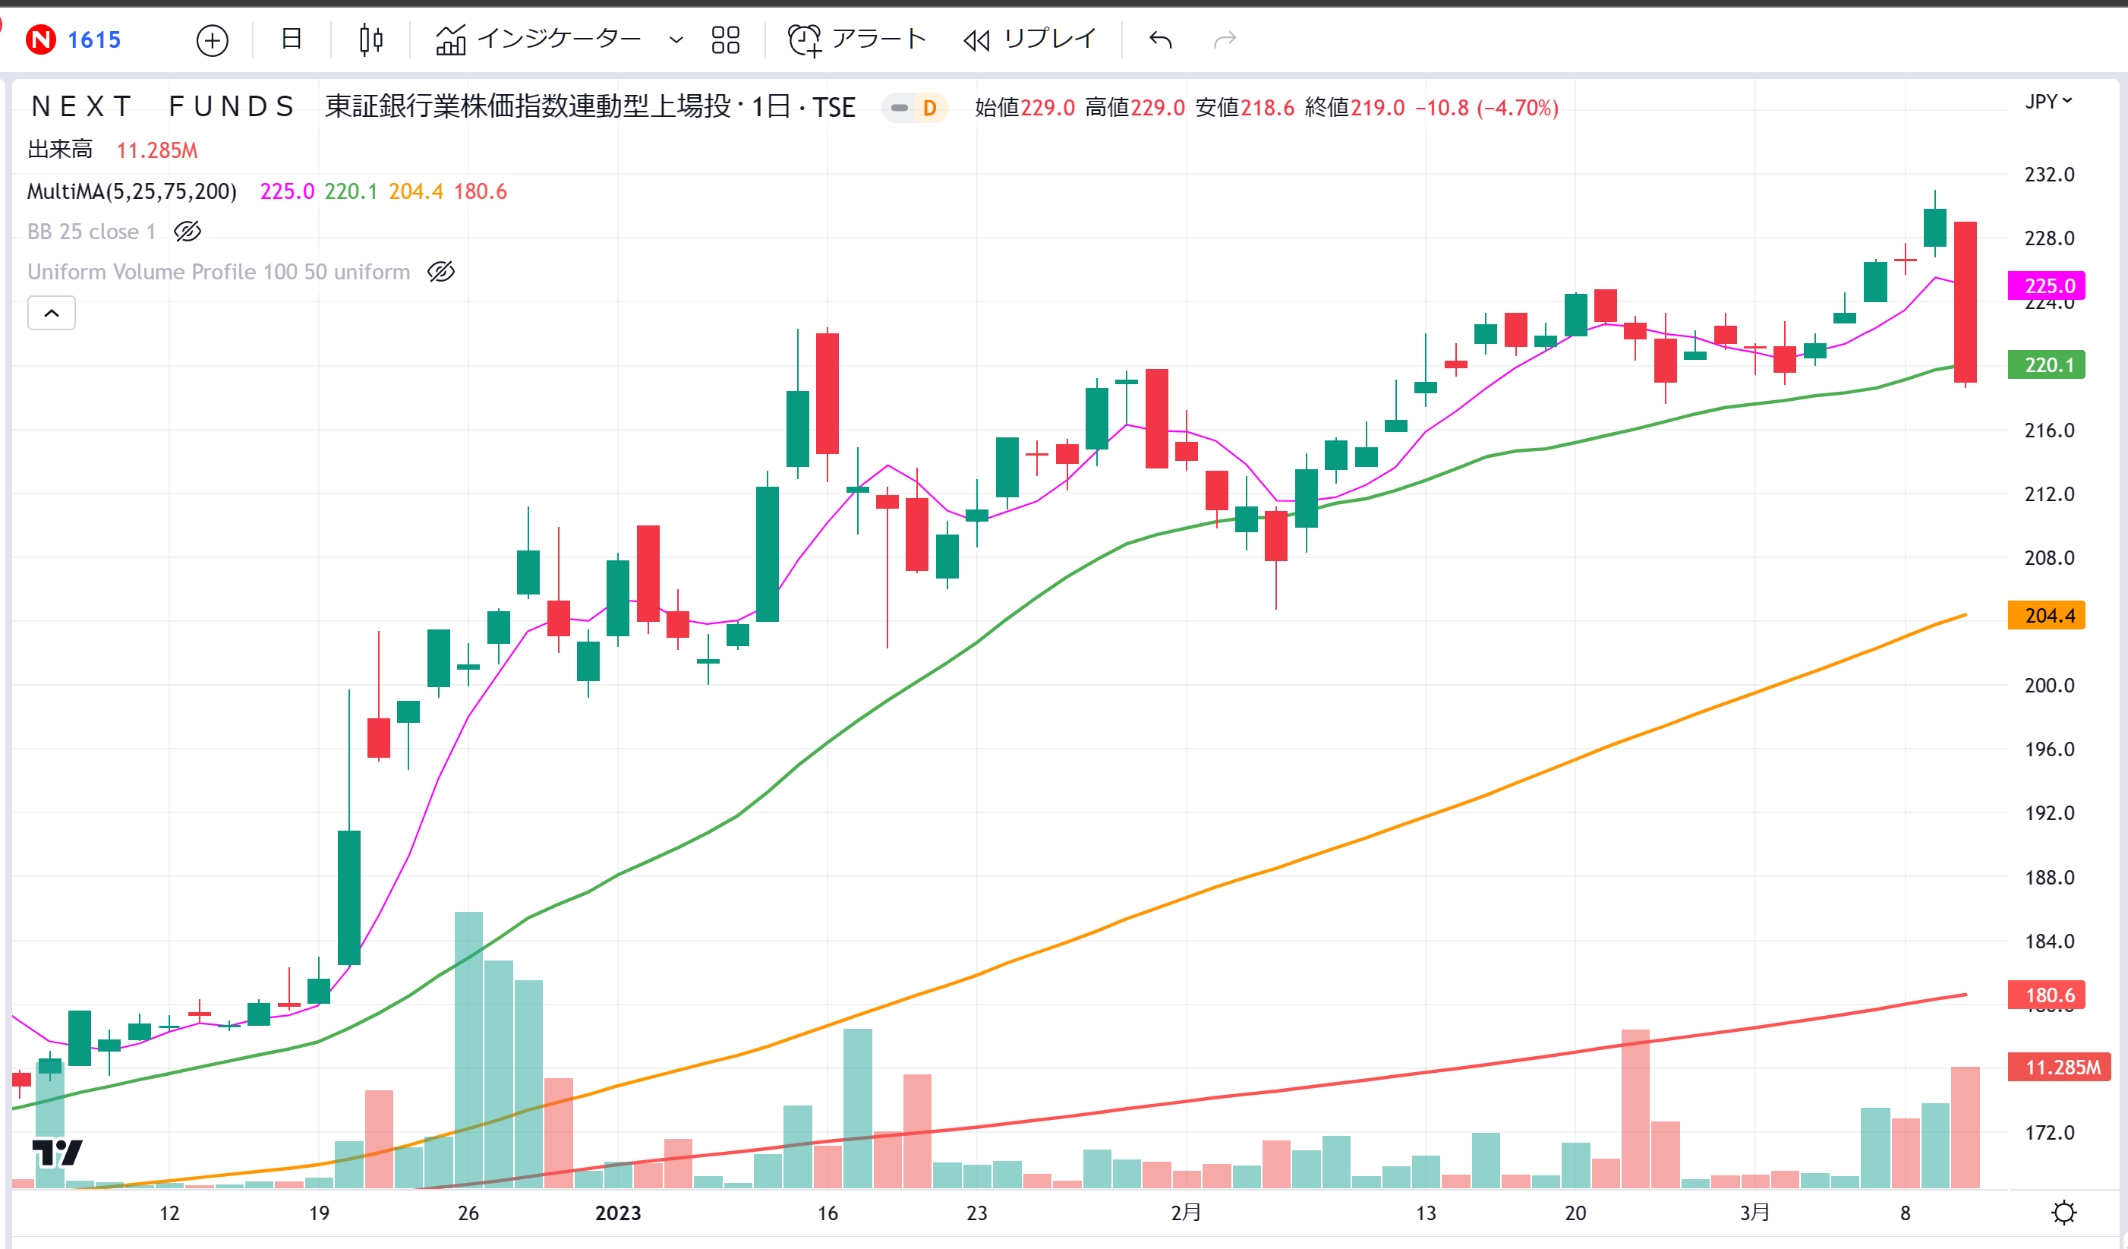
Task: Open the JPY currency dropdown
Action: coord(2048,101)
